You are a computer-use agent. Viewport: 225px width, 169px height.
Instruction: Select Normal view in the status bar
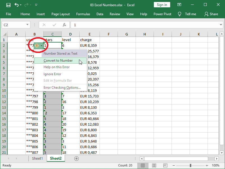click(143, 166)
